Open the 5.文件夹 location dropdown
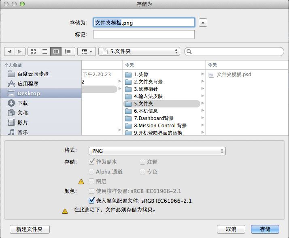This screenshot has height=238, width=289. [139, 51]
